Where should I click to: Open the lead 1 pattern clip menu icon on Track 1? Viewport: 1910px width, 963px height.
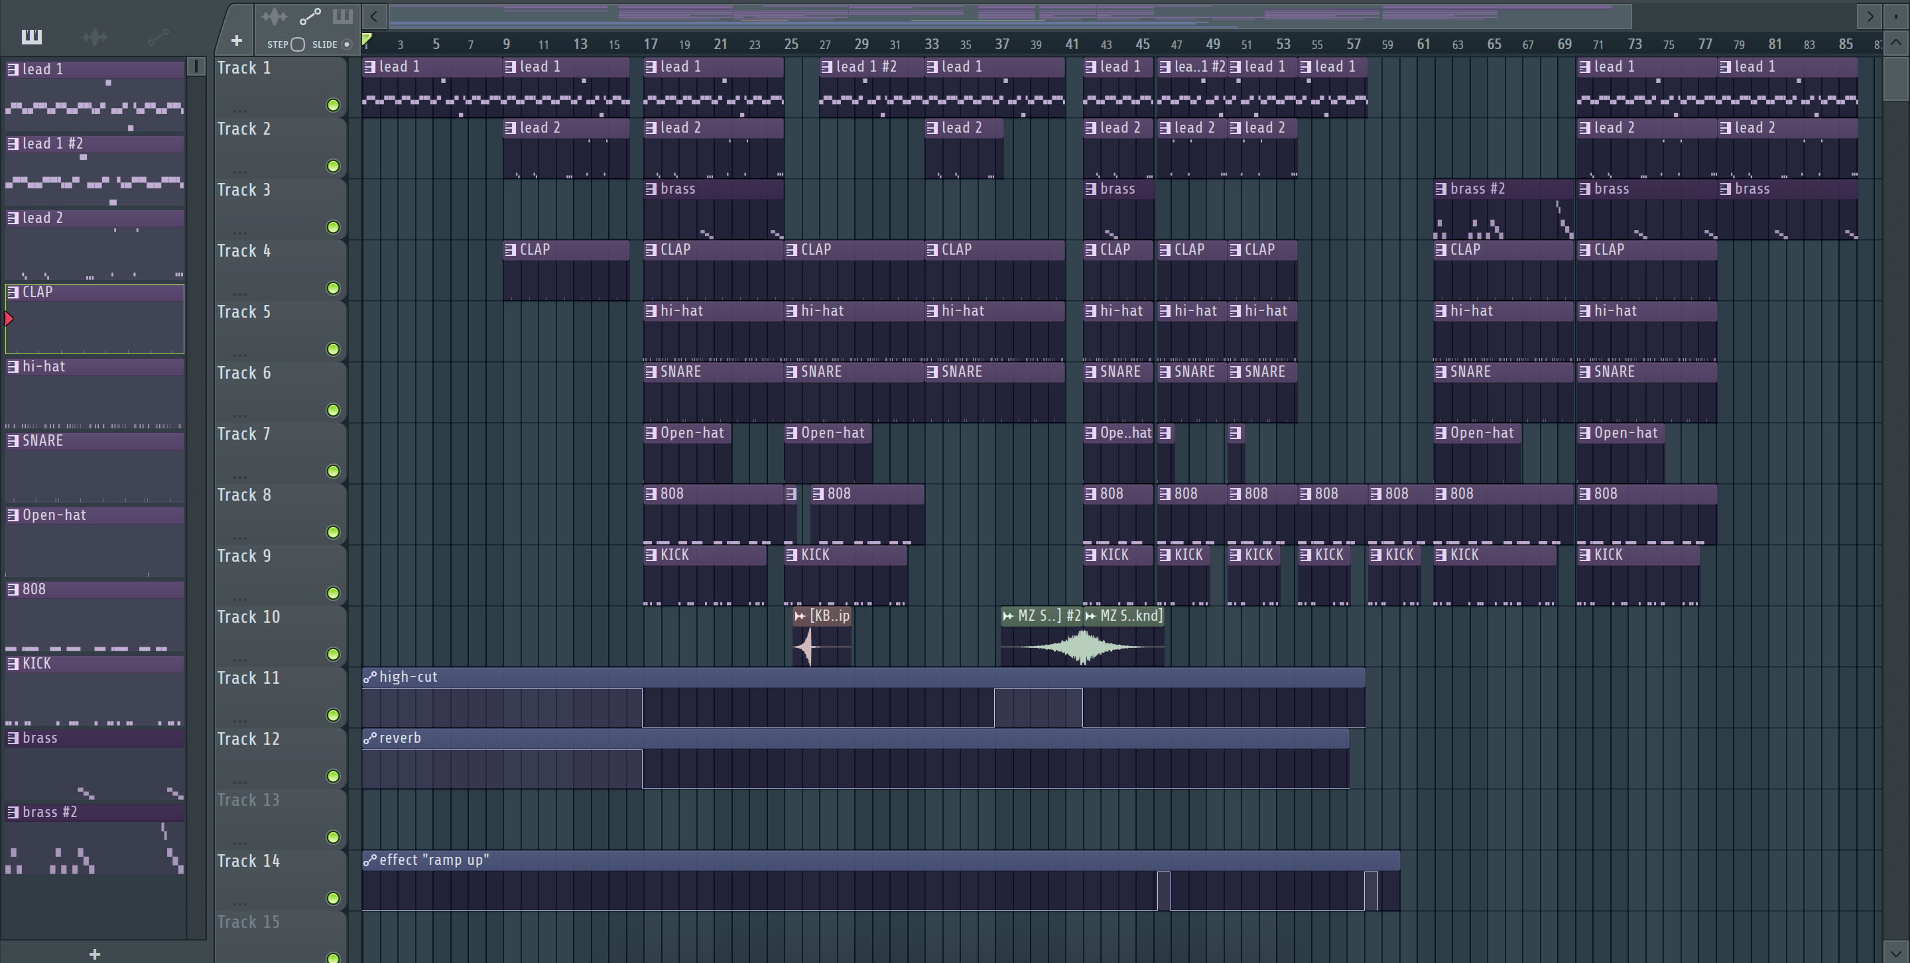[370, 67]
